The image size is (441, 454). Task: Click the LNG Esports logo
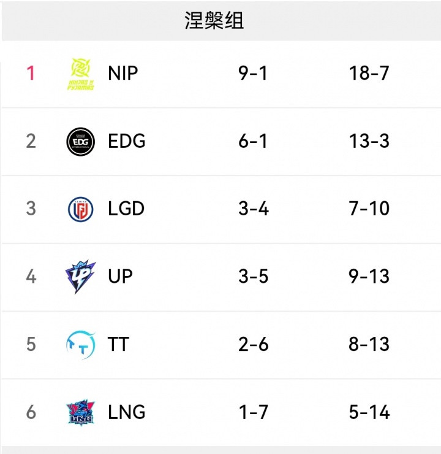coord(80,412)
